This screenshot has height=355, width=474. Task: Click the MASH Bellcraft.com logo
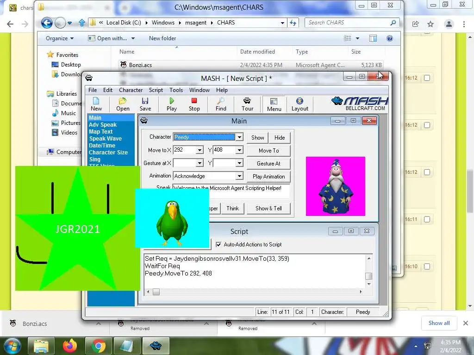click(x=359, y=104)
